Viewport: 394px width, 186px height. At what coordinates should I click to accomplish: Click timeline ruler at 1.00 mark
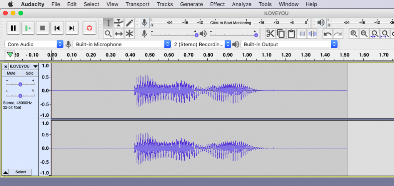pyautogui.click(x=247, y=55)
